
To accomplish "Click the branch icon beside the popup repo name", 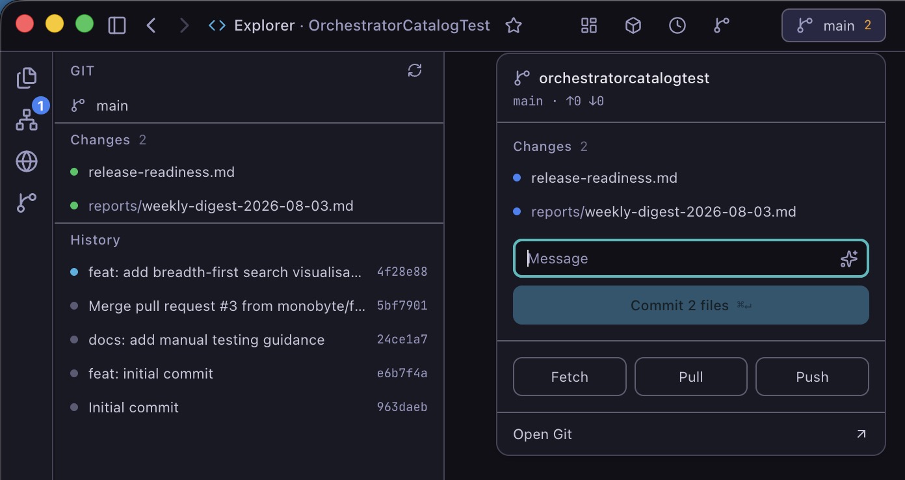I will (521, 78).
